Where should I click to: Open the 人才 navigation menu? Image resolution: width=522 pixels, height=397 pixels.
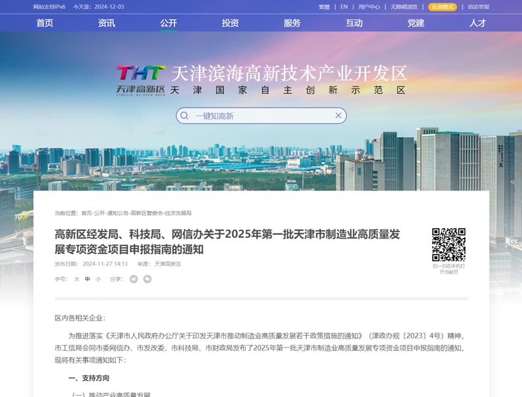pos(478,23)
